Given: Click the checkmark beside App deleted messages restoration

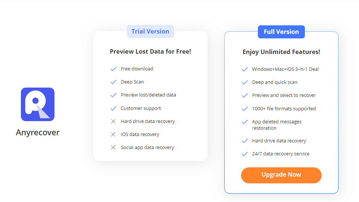Looking at the screenshot, I should (245, 122).
